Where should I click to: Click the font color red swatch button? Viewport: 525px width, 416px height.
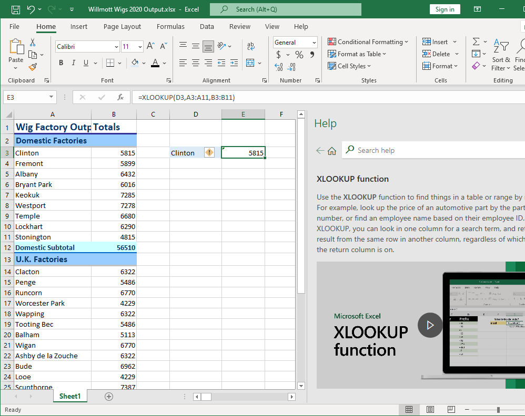click(155, 63)
